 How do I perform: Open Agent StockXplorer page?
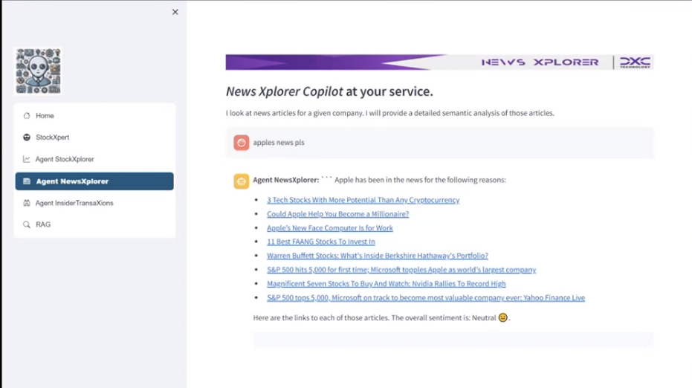point(94,159)
